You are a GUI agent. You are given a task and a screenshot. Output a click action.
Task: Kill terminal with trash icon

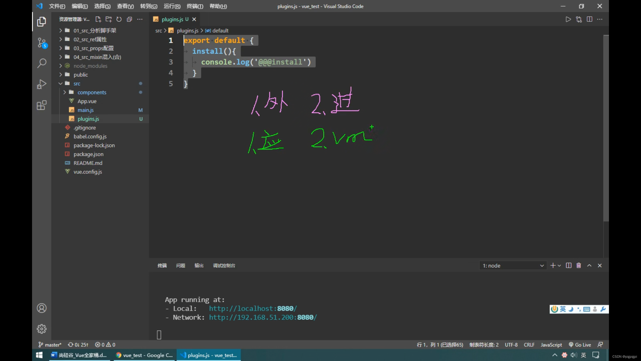(579, 265)
